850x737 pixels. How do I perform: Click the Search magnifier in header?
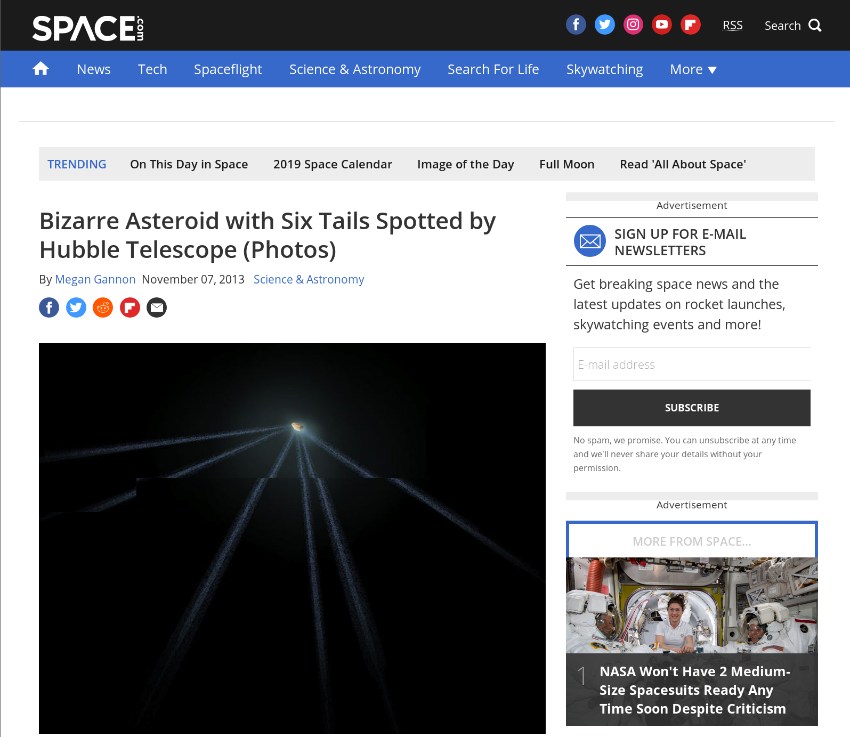tap(815, 25)
